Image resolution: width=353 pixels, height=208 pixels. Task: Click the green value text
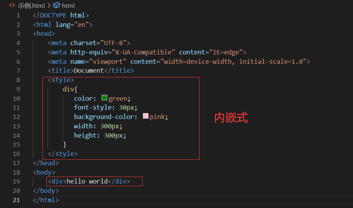[x=118, y=98]
